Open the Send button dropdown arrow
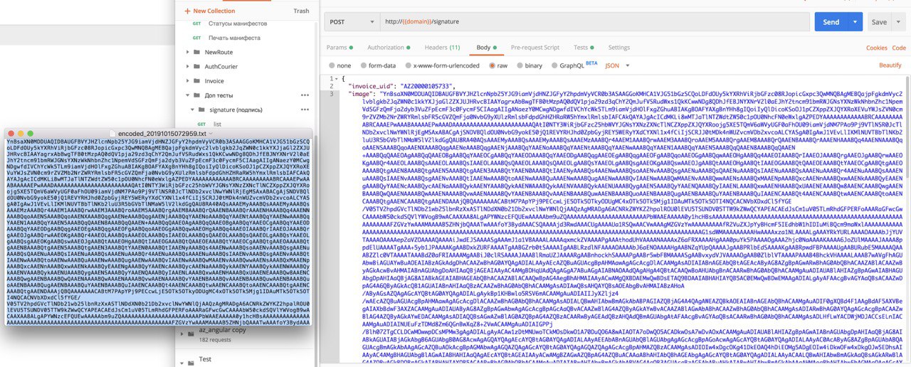The width and height of the screenshot is (911, 367). point(856,22)
